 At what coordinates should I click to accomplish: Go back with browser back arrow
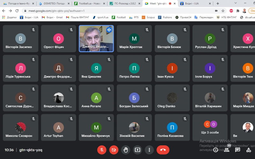[x=4, y=11]
